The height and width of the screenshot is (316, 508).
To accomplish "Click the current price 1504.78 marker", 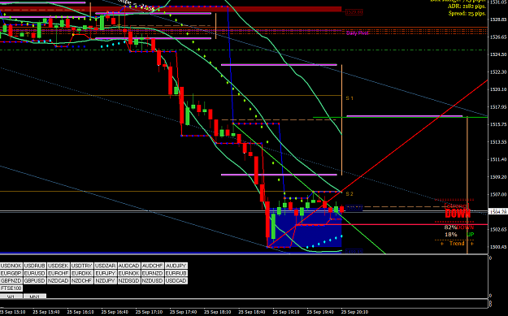I will (x=498, y=212).
